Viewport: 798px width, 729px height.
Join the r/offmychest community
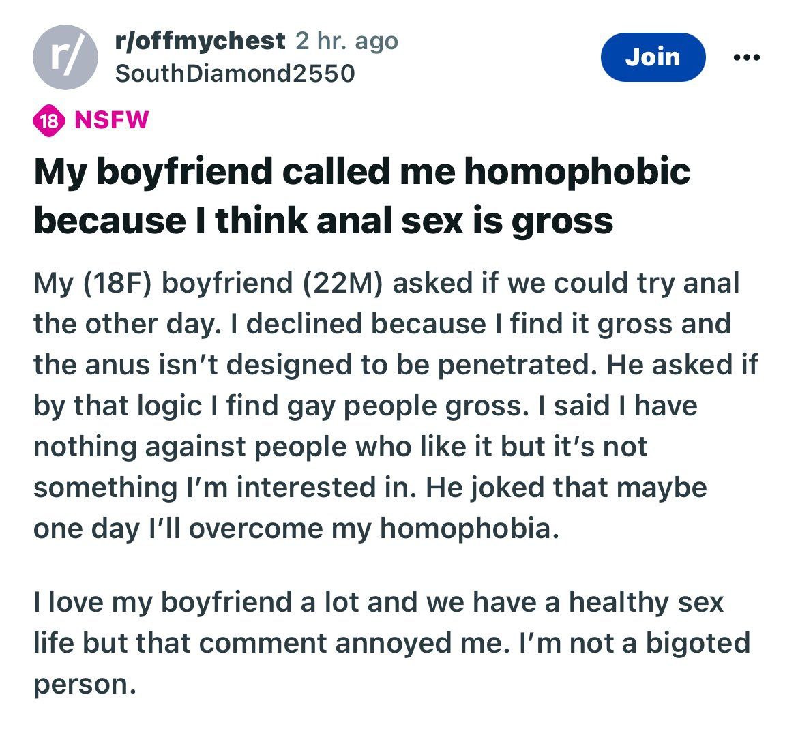click(x=653, y=57)
